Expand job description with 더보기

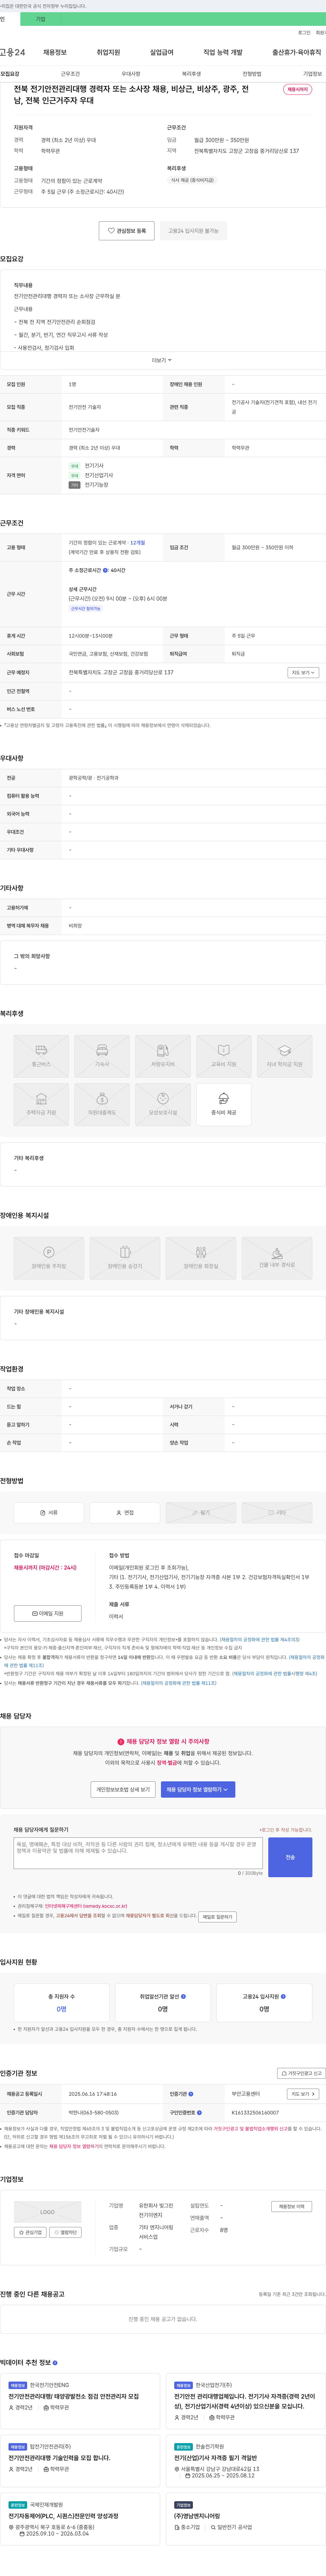pos(162,360)
